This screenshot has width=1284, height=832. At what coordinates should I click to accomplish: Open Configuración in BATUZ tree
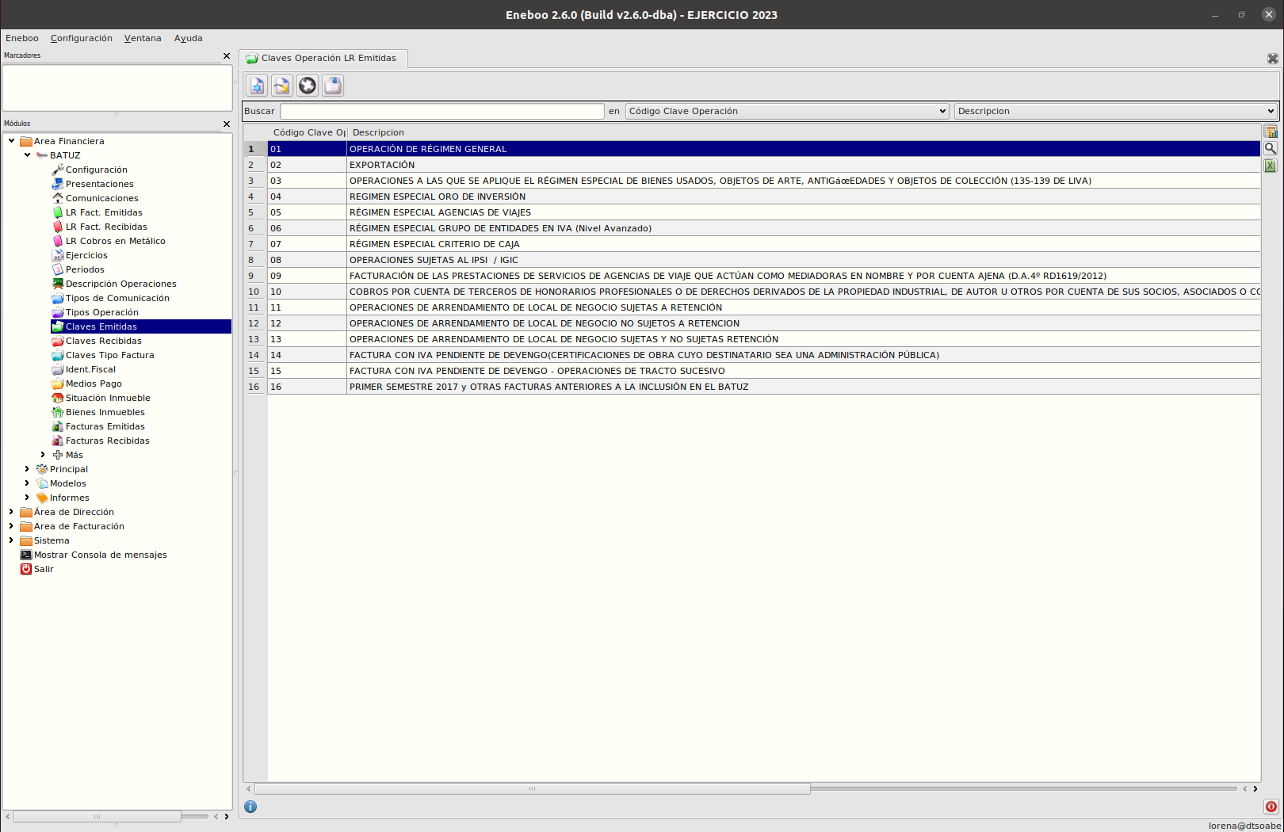(90, 170)
